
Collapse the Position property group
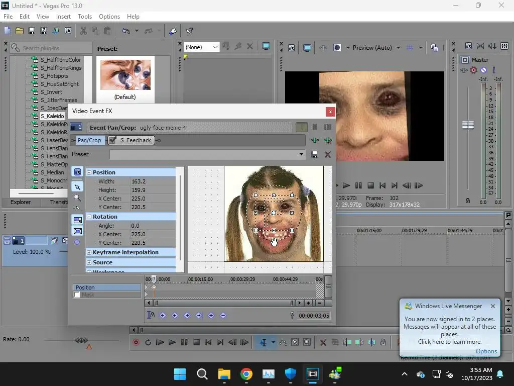tap(89, 172)
